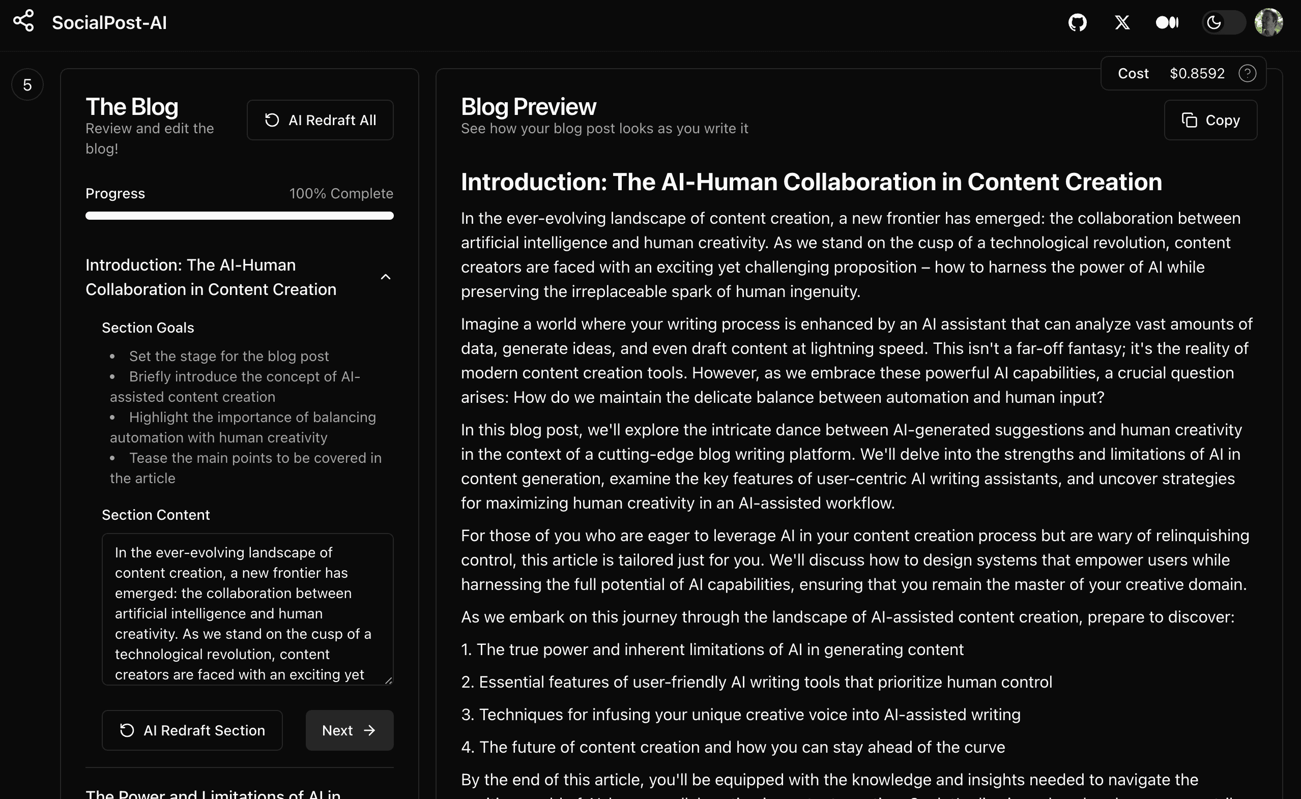Screen dimensions: 1301x799
Task: Click the Introduction section heading in the blog panel
Action: pyautogui.click(x=211, y=277)
